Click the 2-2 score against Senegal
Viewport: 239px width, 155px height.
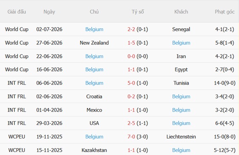[x=131, y=29]
